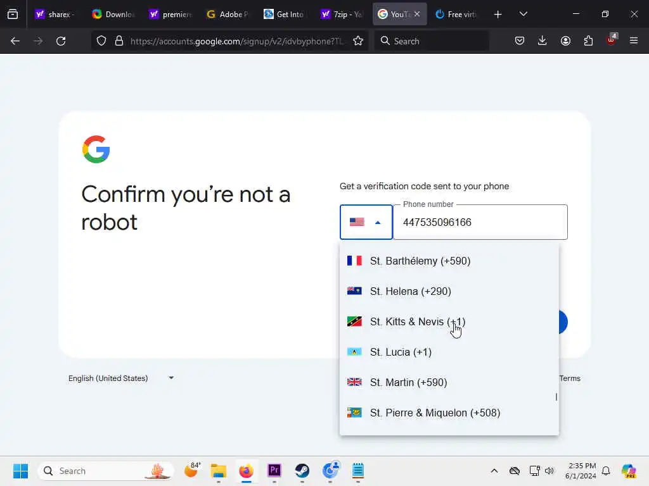Open the country code flag dropdown

click(366, 222)
